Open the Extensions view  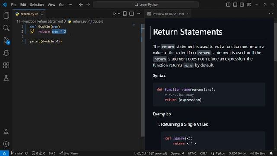[x=6, y=65]
